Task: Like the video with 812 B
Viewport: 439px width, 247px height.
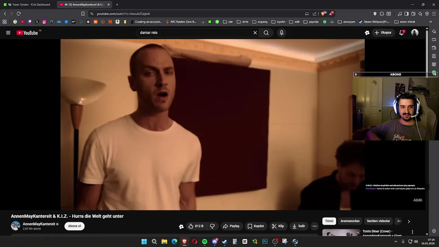Action: [x=195, y=226]
